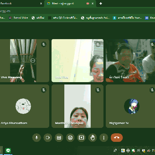This screenshot has width=155, height=155.
Task: Pin the Vivo Maewang tile
Action: 14,60
